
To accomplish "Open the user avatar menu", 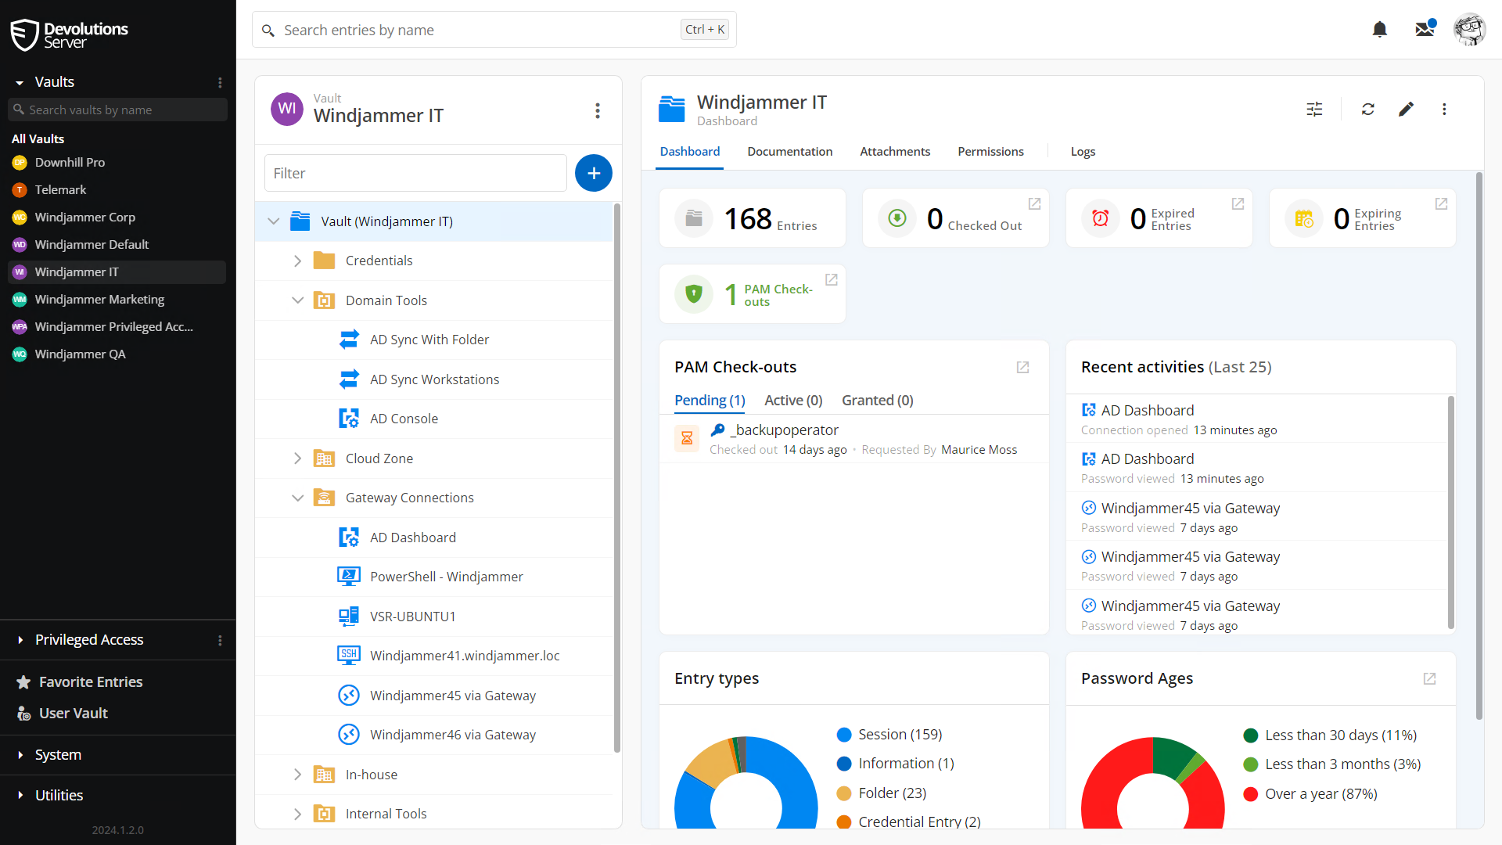I will tap(1470, 30).
